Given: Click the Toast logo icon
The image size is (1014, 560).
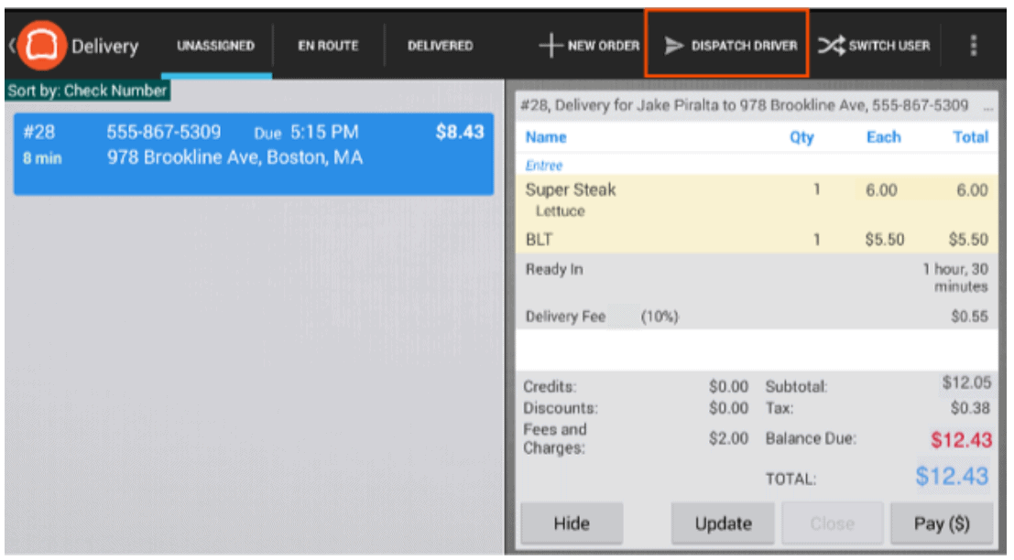Looking at the screenshot, I should [39, 46].
